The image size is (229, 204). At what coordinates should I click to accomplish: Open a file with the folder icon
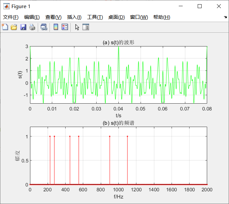[14, 27]
